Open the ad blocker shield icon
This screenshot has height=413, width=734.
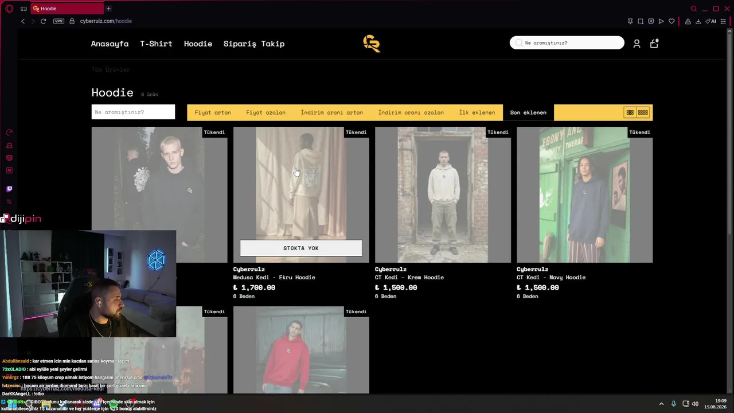point(651,21)
